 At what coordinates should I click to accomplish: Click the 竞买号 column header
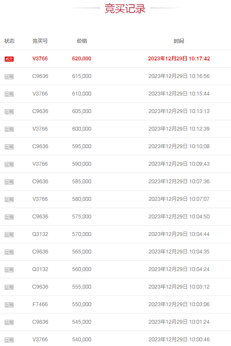40,41
